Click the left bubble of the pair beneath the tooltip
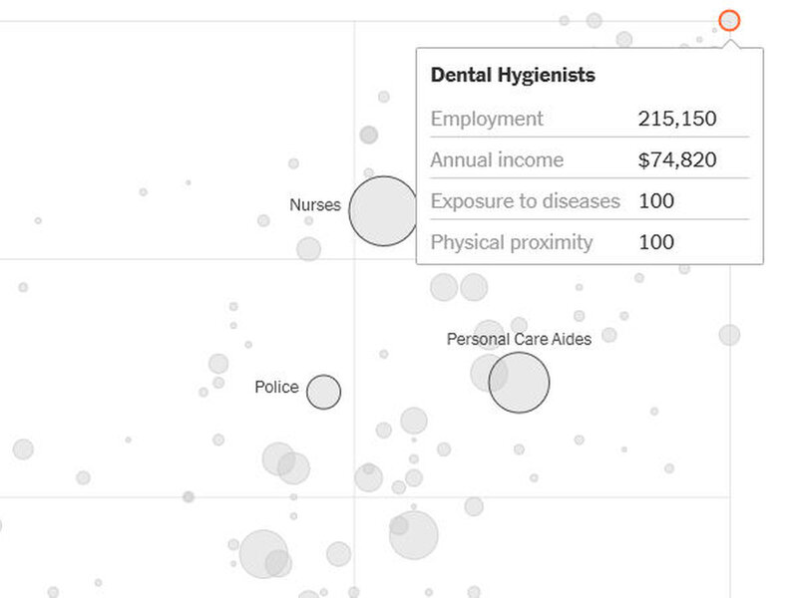798x598 pixels. point(444,287)
